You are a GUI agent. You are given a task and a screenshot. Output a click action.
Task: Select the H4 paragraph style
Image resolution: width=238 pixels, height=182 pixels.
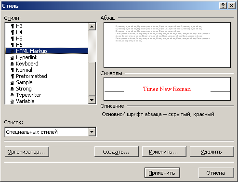(x=47, y=32)
